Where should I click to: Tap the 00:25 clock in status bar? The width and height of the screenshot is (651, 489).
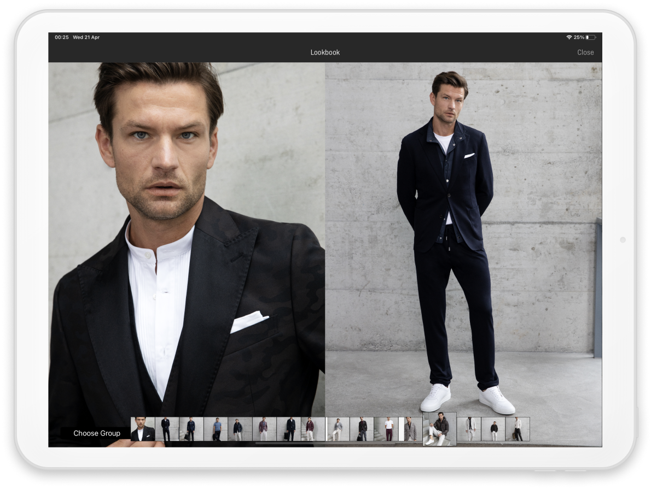pos(62,37)
